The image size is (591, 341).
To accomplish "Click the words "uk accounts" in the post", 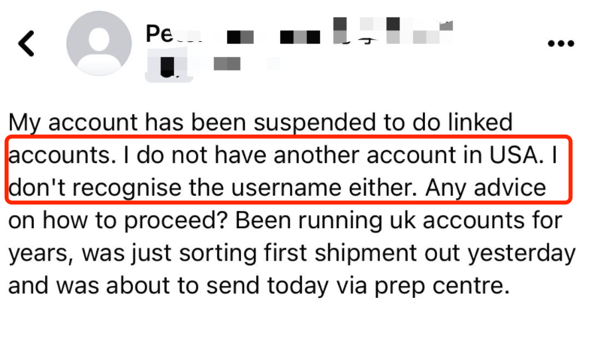I will tap(456, 220).
